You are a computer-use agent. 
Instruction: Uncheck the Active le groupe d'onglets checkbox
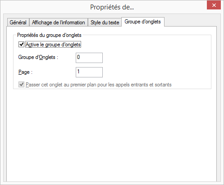click(21, 45)
